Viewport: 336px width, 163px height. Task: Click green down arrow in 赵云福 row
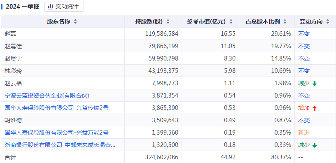[x=314, y=84]
